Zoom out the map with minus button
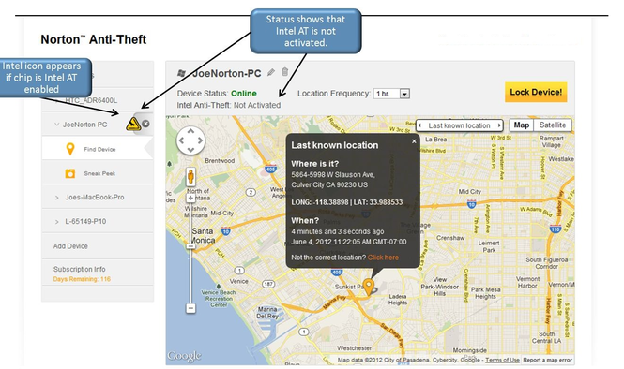 point(190,308)
